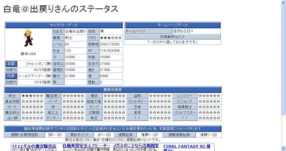Screen dimensions: 286x151
Task: Click the 累計ポイント label
Action: click(79, 135)
